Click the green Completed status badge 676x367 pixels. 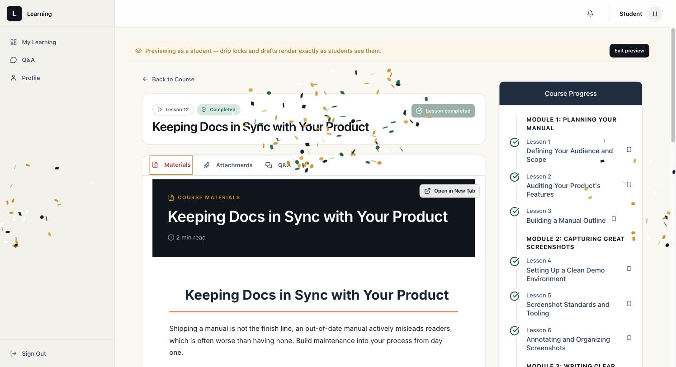pyautogui.click(x=218, y=109)
